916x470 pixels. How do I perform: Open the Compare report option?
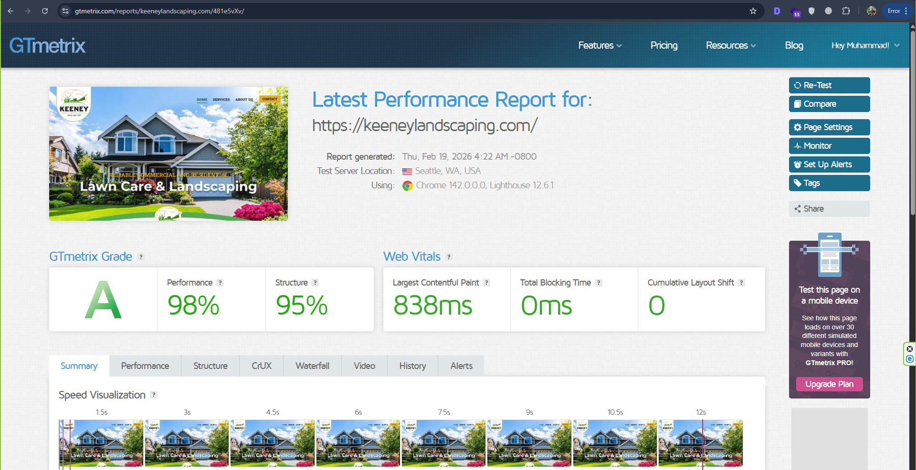click(829, 104)
